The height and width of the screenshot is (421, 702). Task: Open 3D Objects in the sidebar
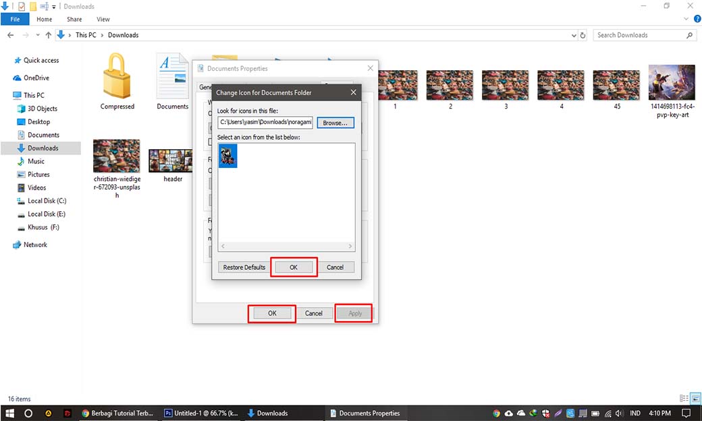(38, 109)
